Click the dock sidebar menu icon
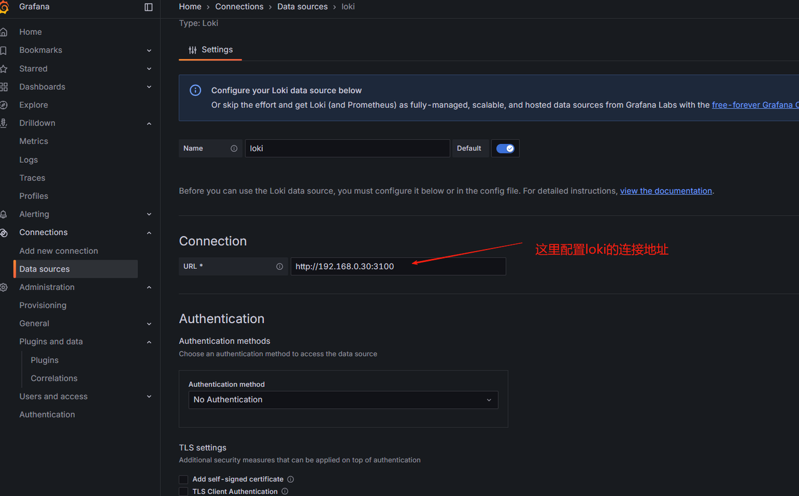This screenshot has width=799, height=496. pos(149,7)
